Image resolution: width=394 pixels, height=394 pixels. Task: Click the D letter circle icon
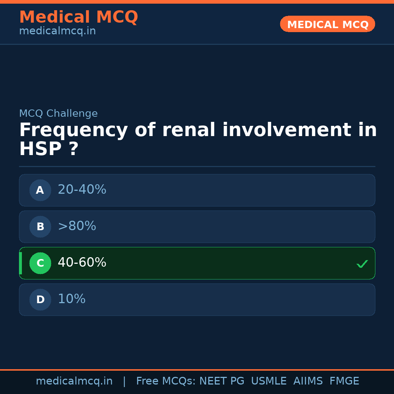pos(40,300)
